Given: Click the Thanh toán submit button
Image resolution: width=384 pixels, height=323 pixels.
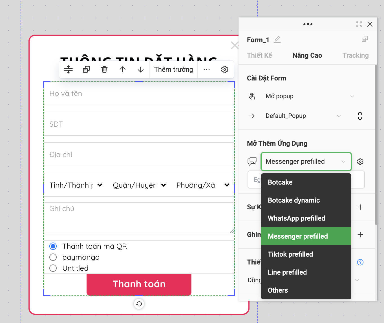Looking at the screenshot, I should click(x=139, y=284).
